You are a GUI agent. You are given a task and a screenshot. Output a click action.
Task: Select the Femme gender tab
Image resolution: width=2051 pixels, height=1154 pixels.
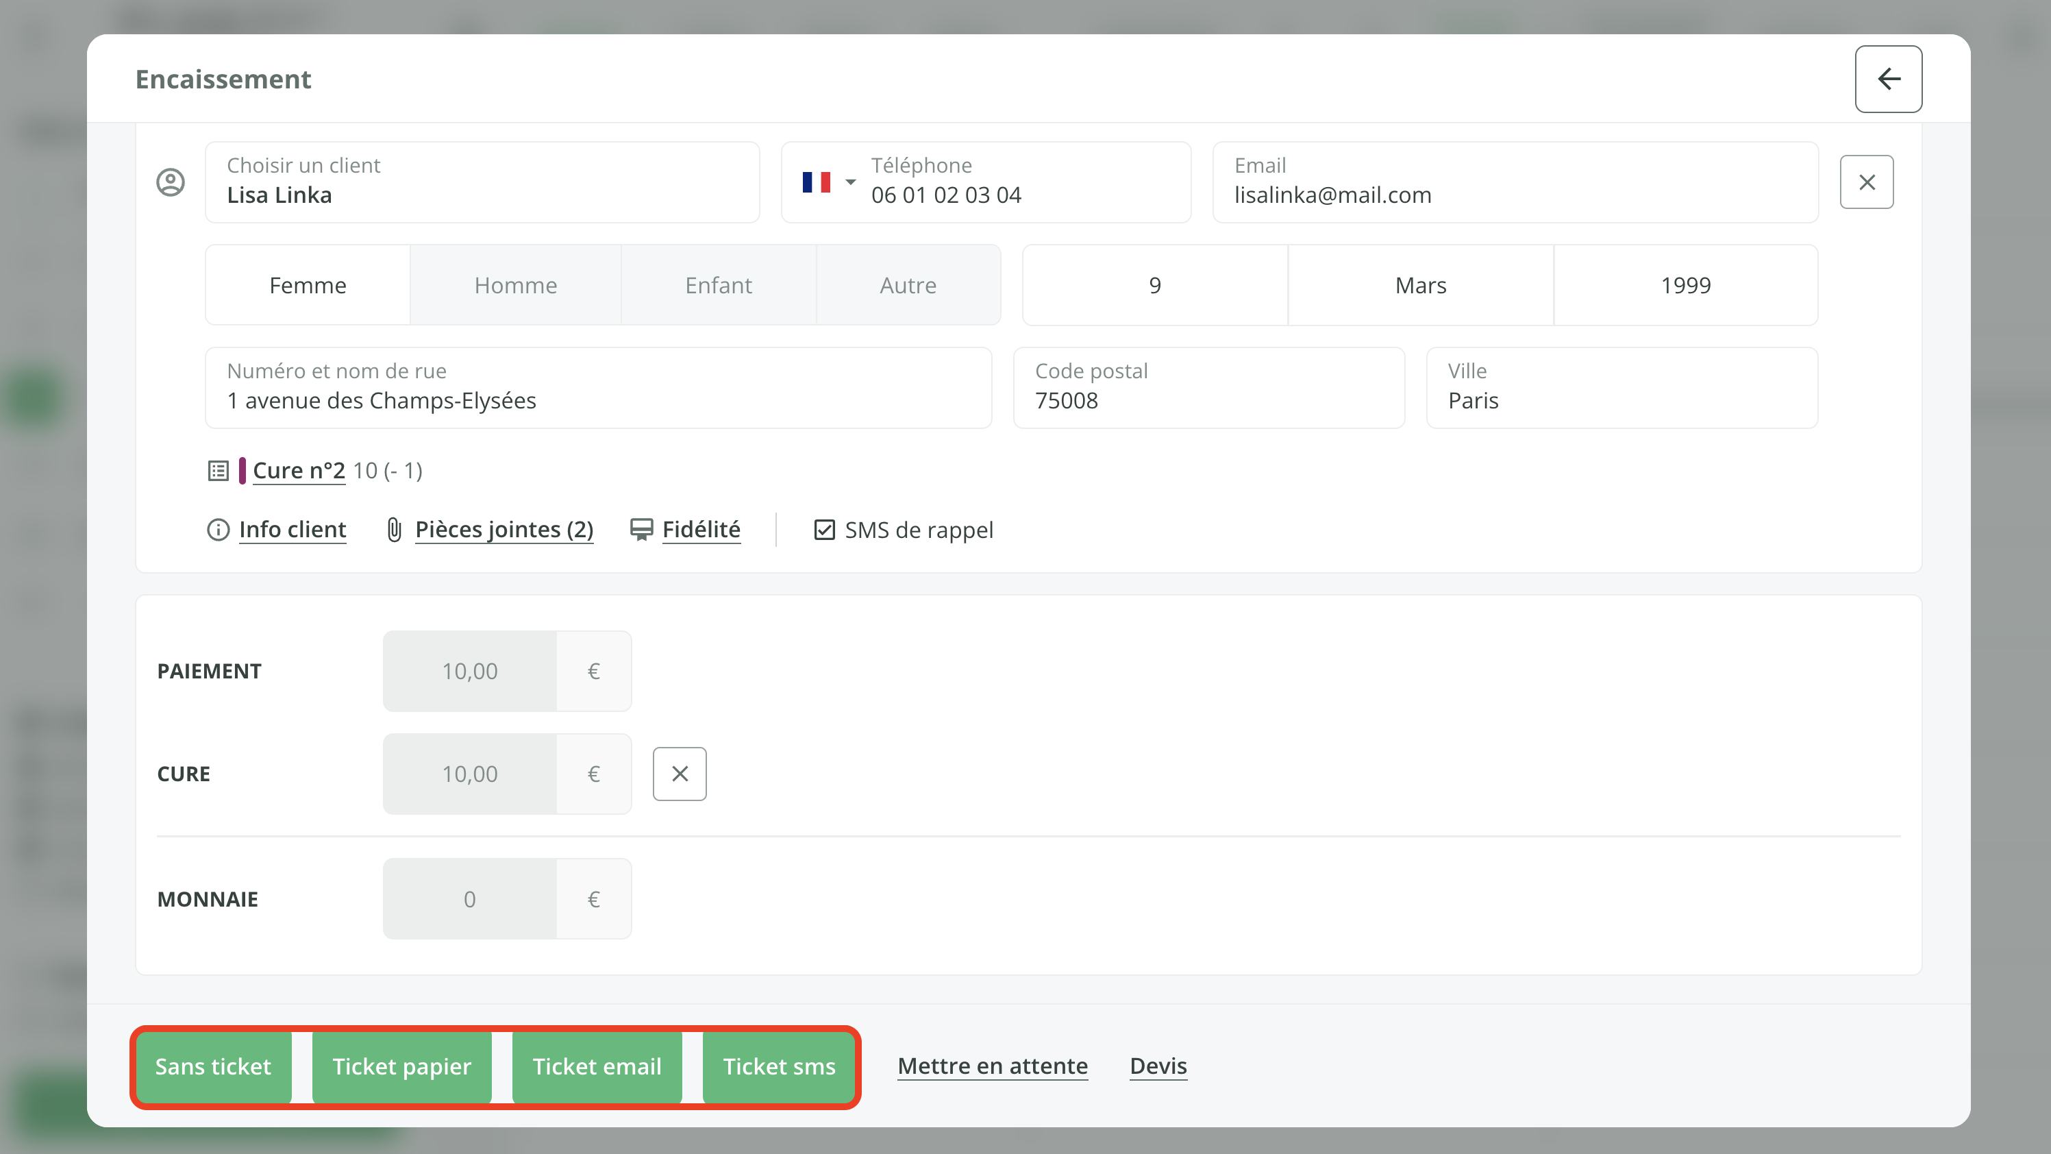point(308,285)
